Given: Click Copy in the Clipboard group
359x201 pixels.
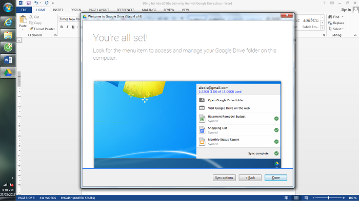Looking at the screenshot, I should 35,23.
